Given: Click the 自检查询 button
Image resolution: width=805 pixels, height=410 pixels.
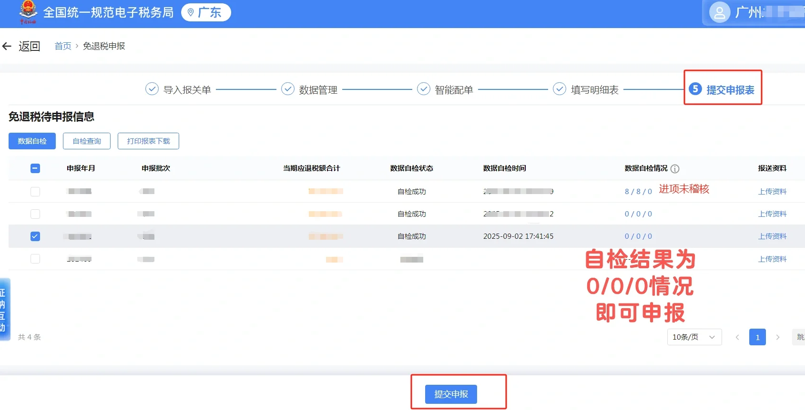Looking at the screenshot, I should (x=87, y=141).
